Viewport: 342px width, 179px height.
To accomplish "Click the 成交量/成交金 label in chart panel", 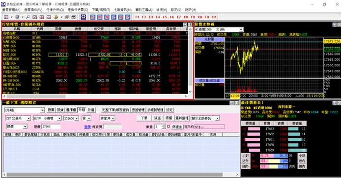I will 209,80.
